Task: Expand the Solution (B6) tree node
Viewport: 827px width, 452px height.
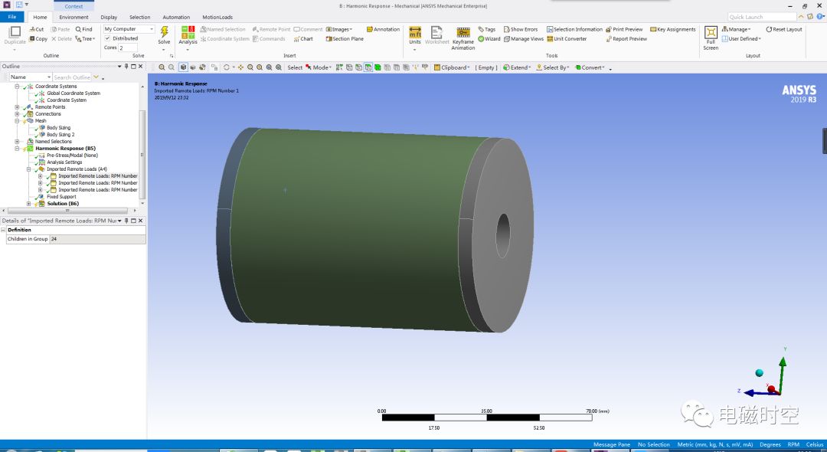Action: (x=30, y=203)
